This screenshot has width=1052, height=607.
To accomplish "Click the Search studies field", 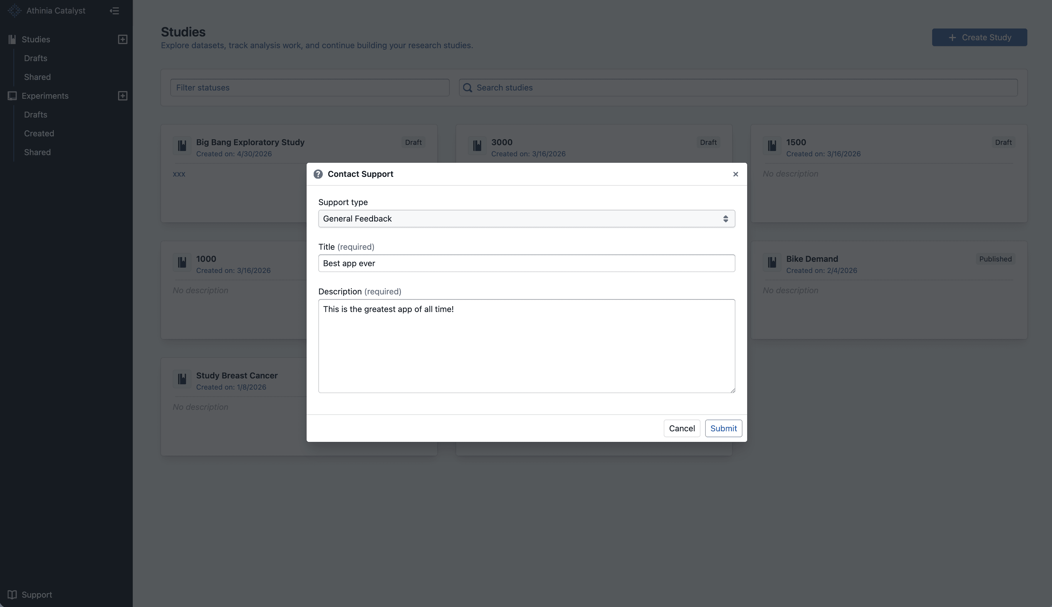I will (x=738, y=88).
